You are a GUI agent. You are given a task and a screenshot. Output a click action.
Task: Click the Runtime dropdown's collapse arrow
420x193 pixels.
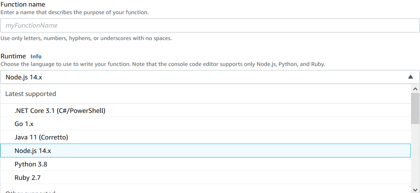(411, 77)
